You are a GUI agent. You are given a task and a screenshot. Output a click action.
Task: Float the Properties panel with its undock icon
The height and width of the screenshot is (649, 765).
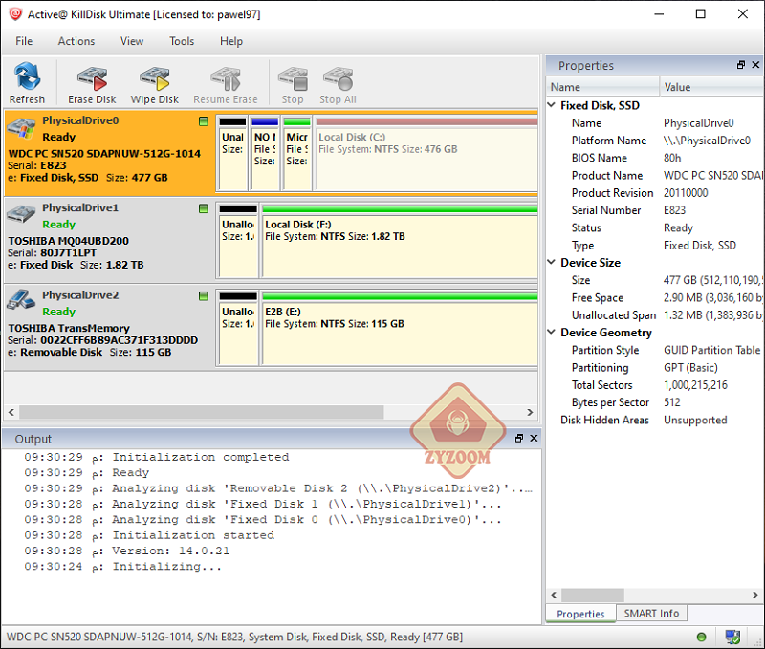[x=741, y=65]
